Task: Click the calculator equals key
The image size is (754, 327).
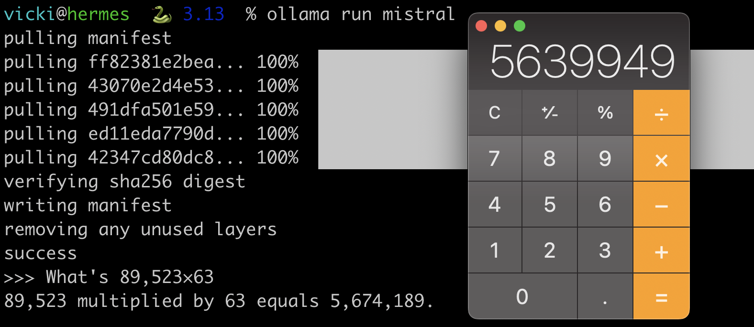Action: point(661,296)
